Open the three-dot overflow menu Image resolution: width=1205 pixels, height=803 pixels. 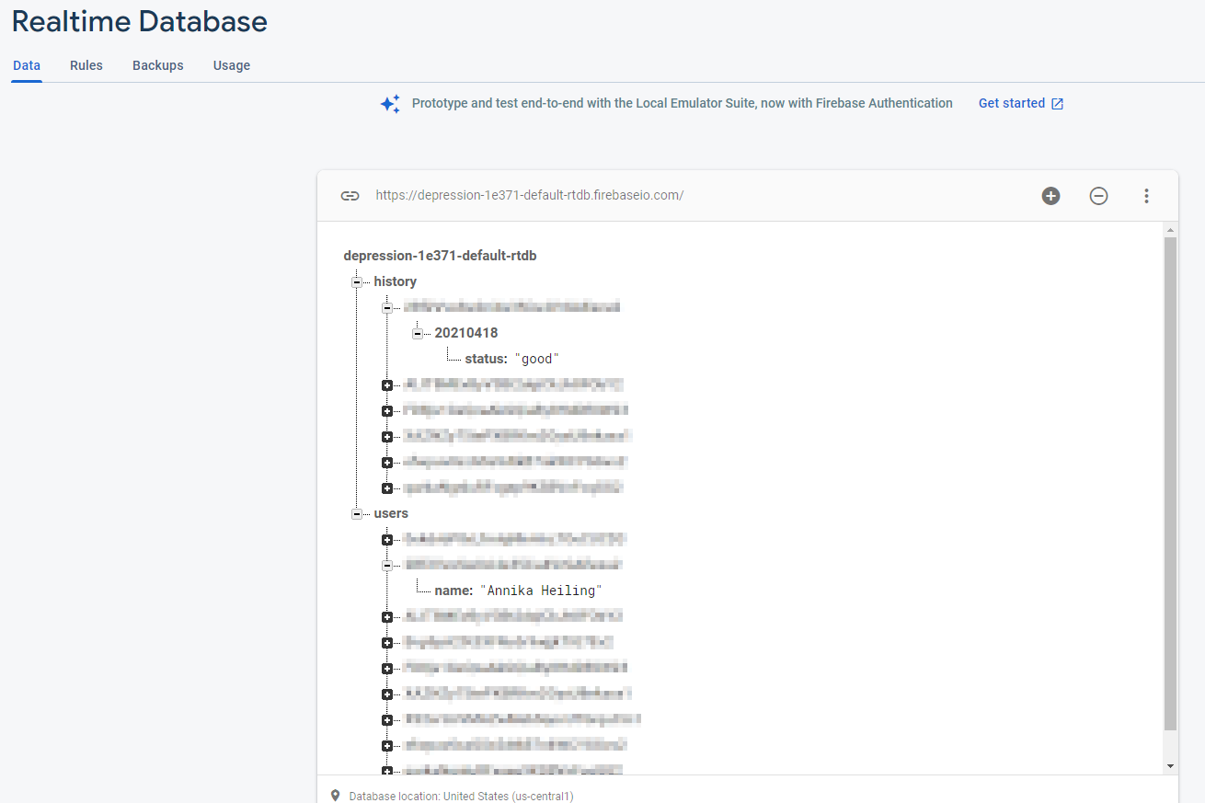coord(1146,196)
